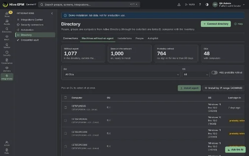Open Help at the bottom of the rail
Viewport: 249px width, 156px height.
(x=7, y=151)
